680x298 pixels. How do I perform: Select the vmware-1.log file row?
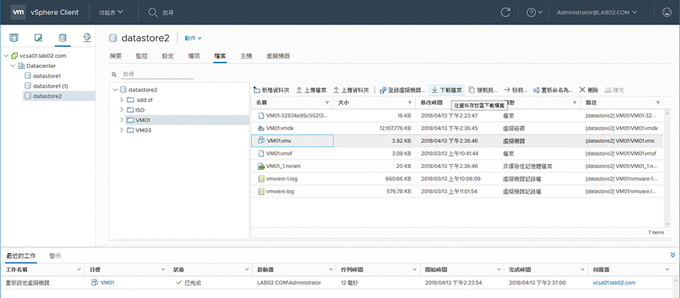pyautogui.click(x=457, y=179)
